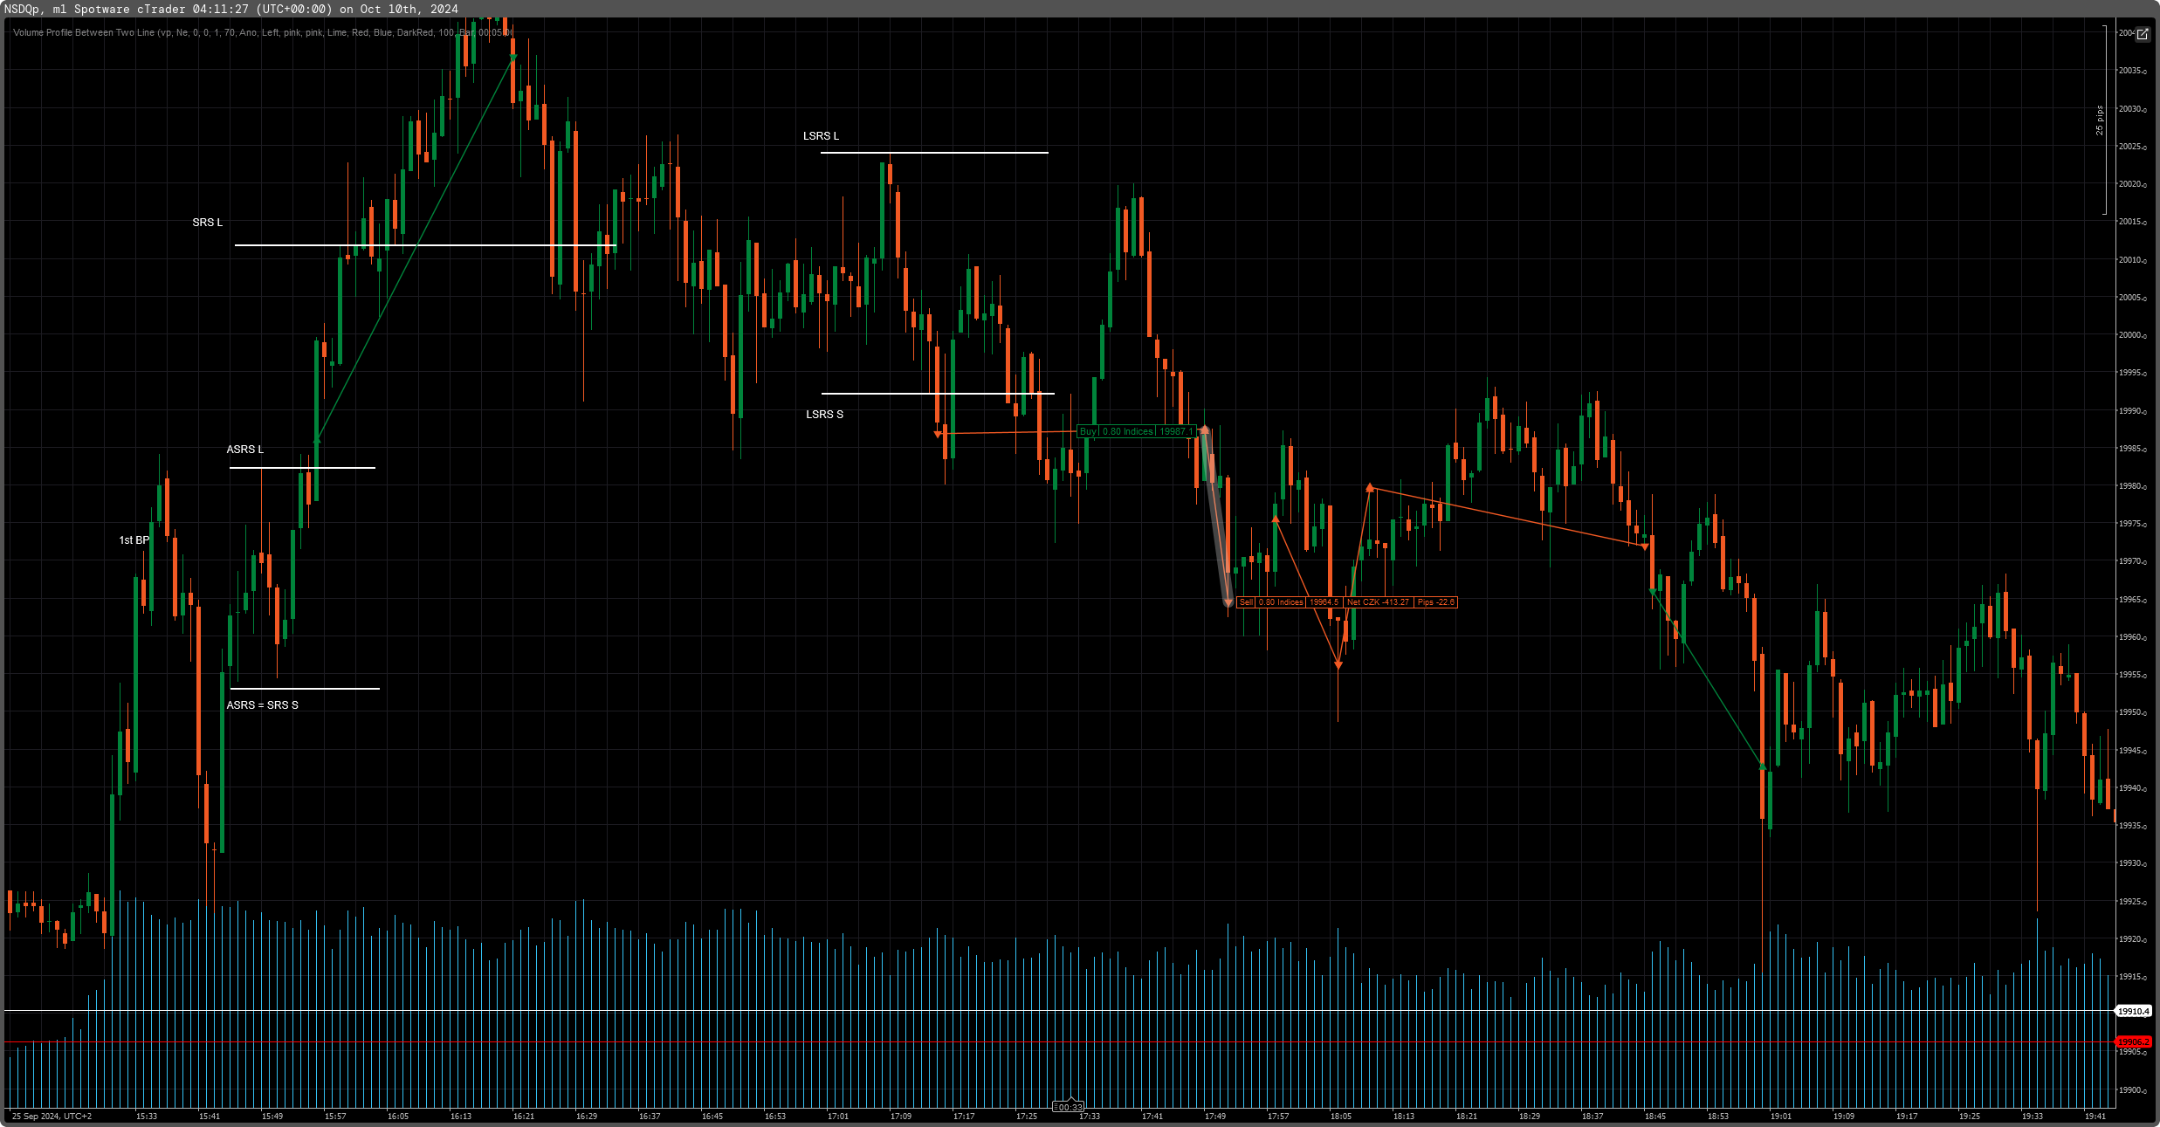This screenshot has width=2160, height=1127.
Task: Select the ASRS = SRS S text annotation
Action: 262,705
